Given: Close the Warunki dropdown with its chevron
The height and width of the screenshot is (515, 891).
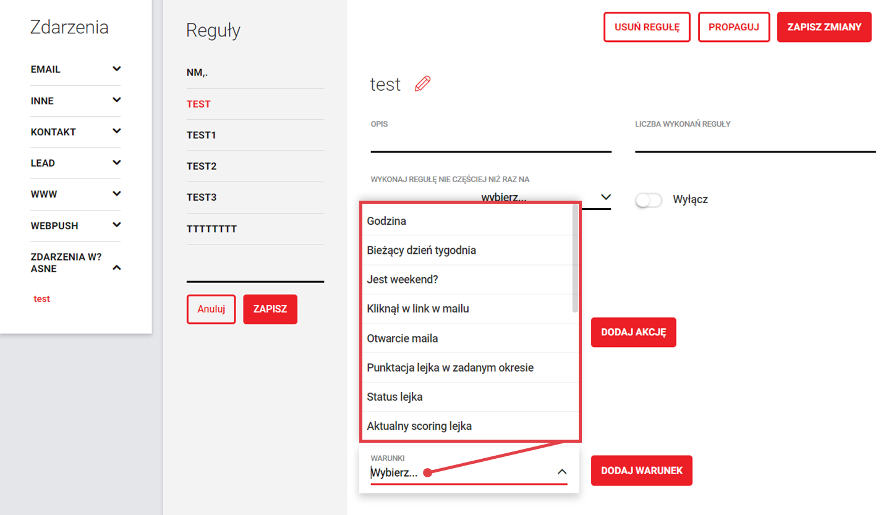Looking at the screenshot, I should click(561, 472).
